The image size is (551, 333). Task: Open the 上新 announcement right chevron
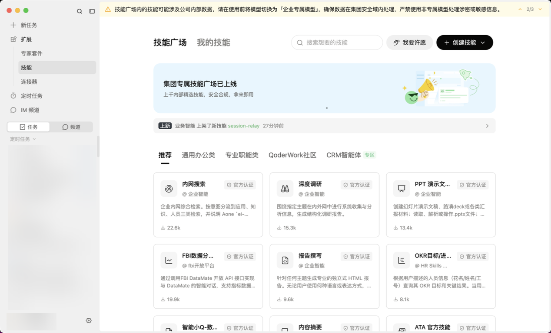click(487, 126)
